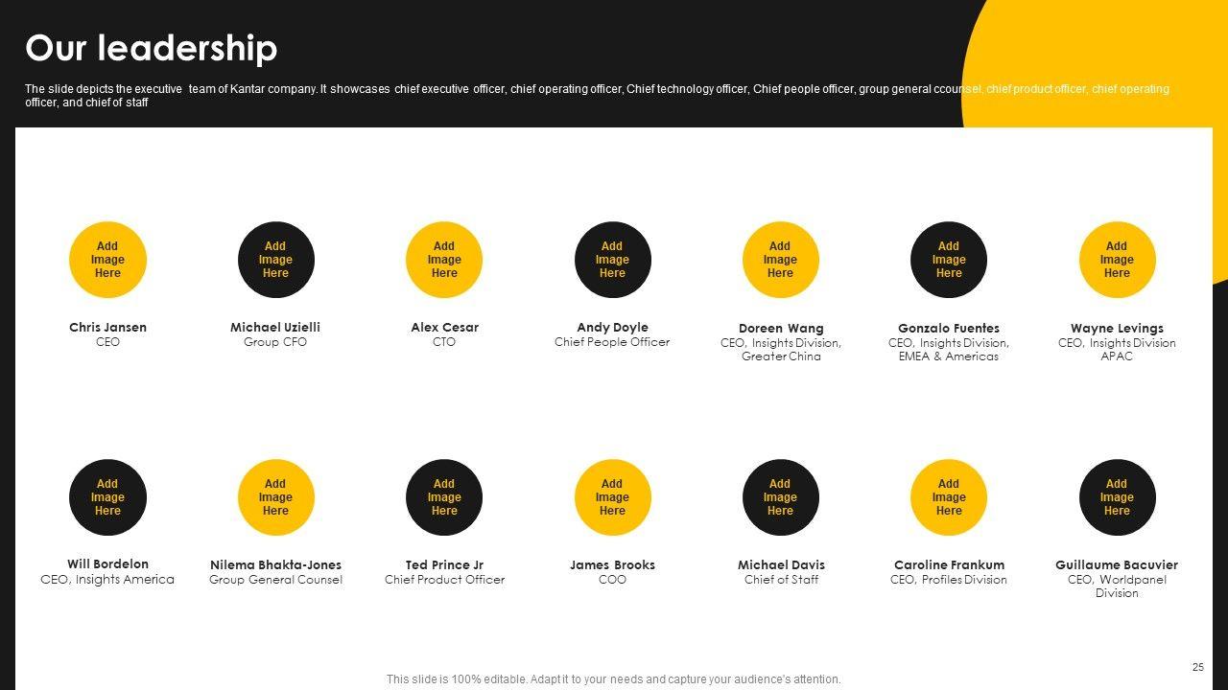Image resolution: width=1228 pixels, height=690 pixels.
Task: Click the 'CTO' role under Alex Cesar
Action: click(x=444, y=342)
